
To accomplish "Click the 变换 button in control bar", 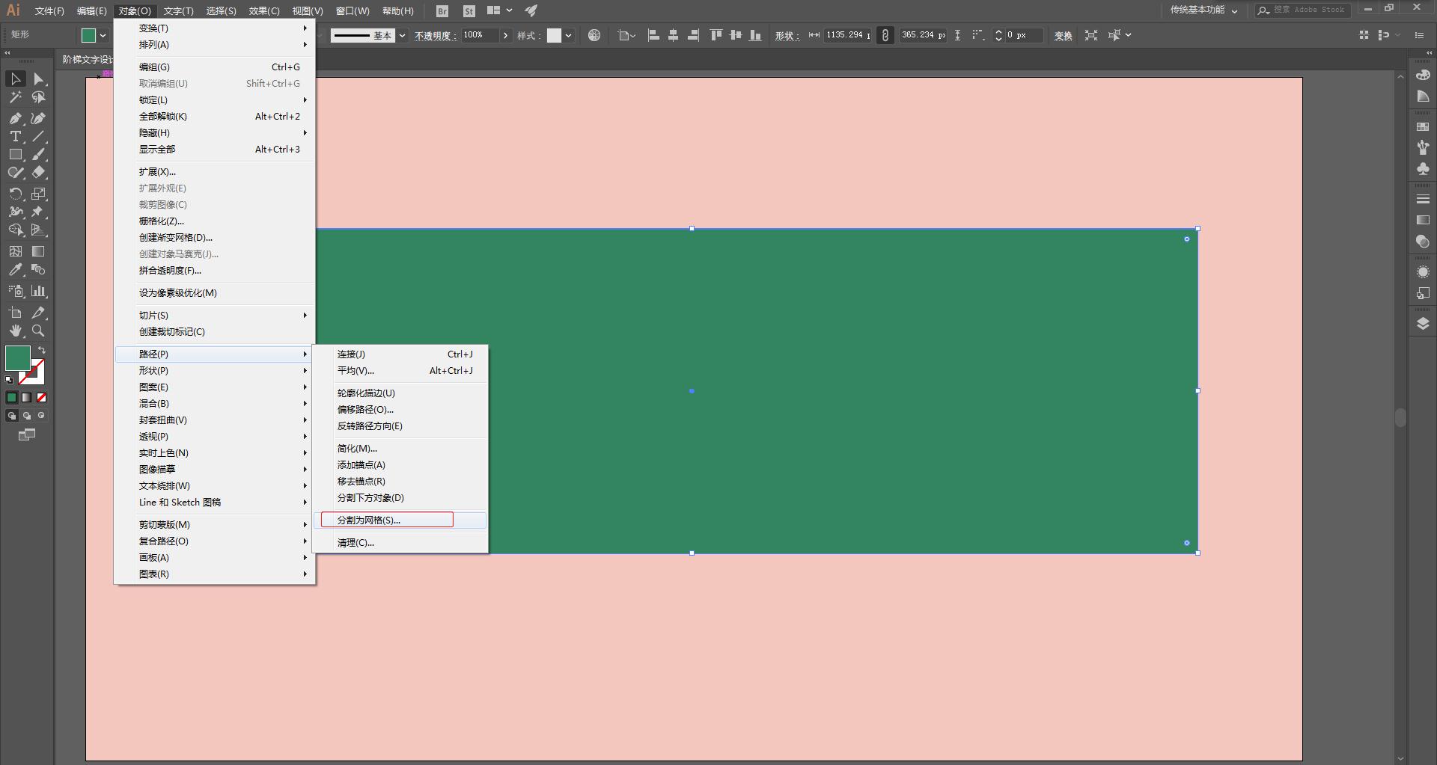I will click(x=1063, y=36).
